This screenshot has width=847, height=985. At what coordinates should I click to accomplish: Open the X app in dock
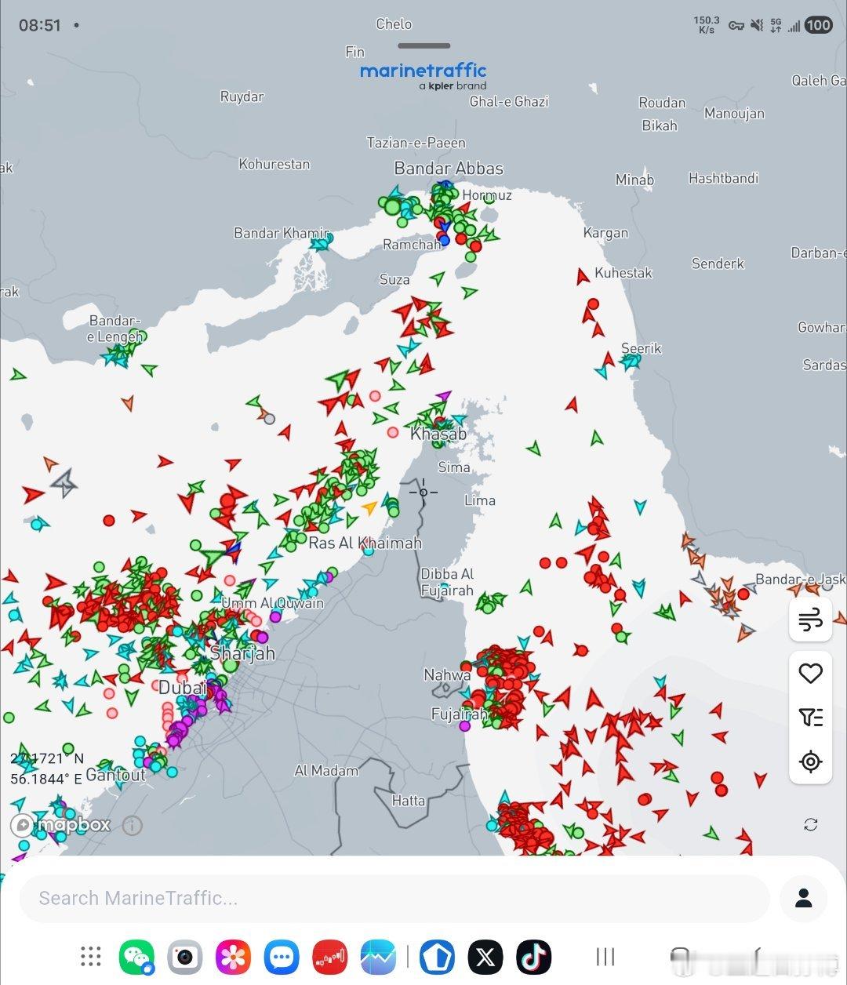pos(485,957)
